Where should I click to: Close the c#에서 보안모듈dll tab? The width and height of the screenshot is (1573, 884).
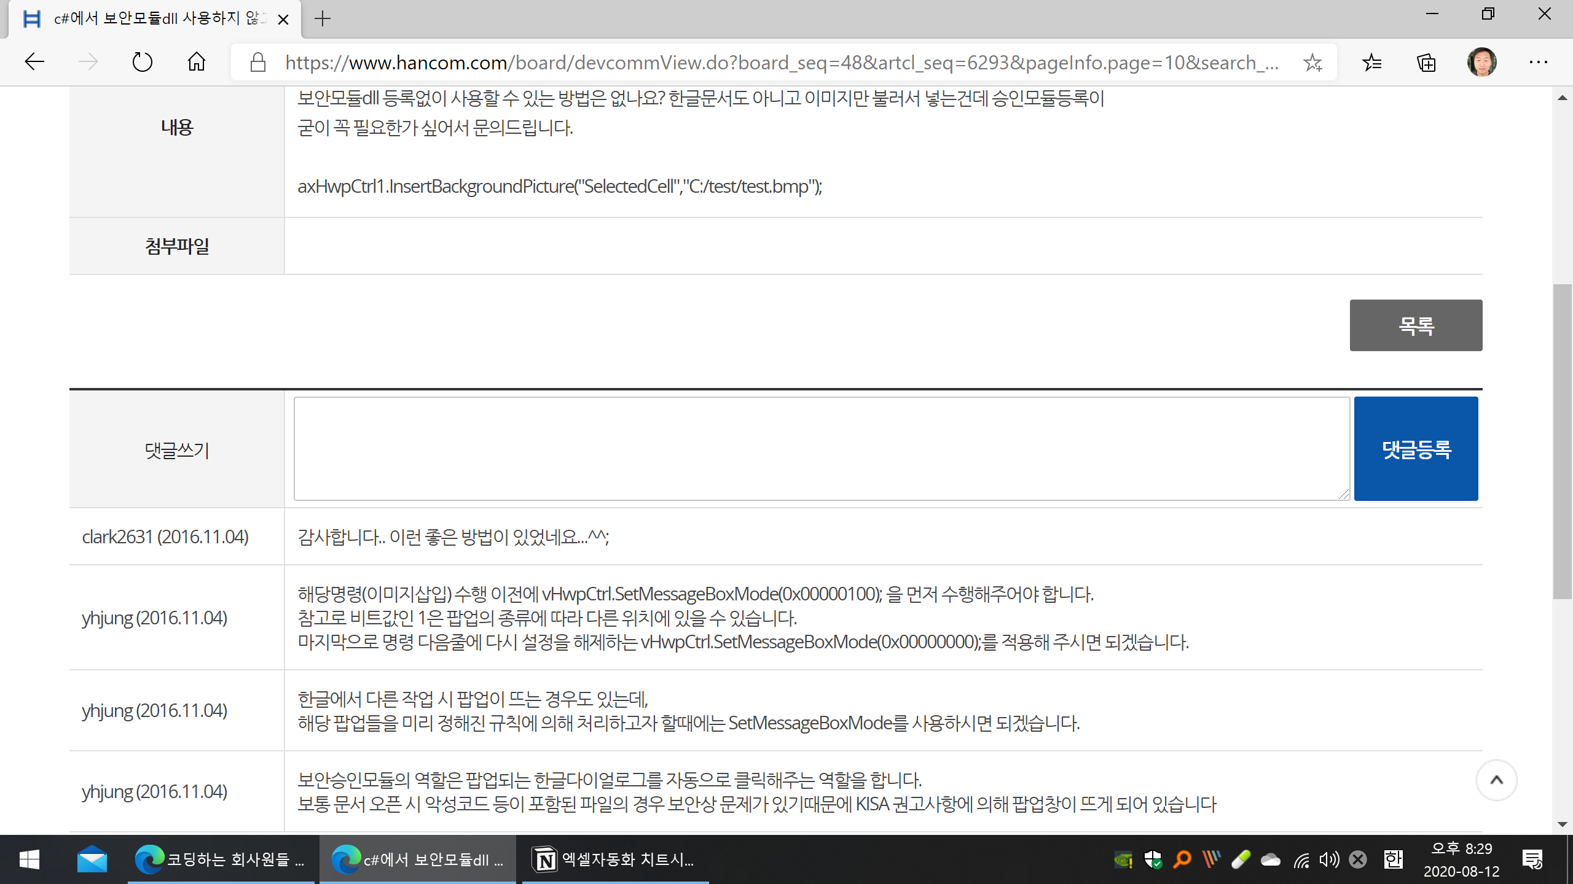pos(283,20)
